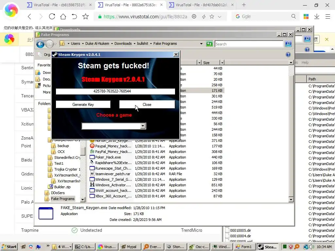The image size is (335, 251).
Task: Click Path column header in background window
Action: click(321, 79)
